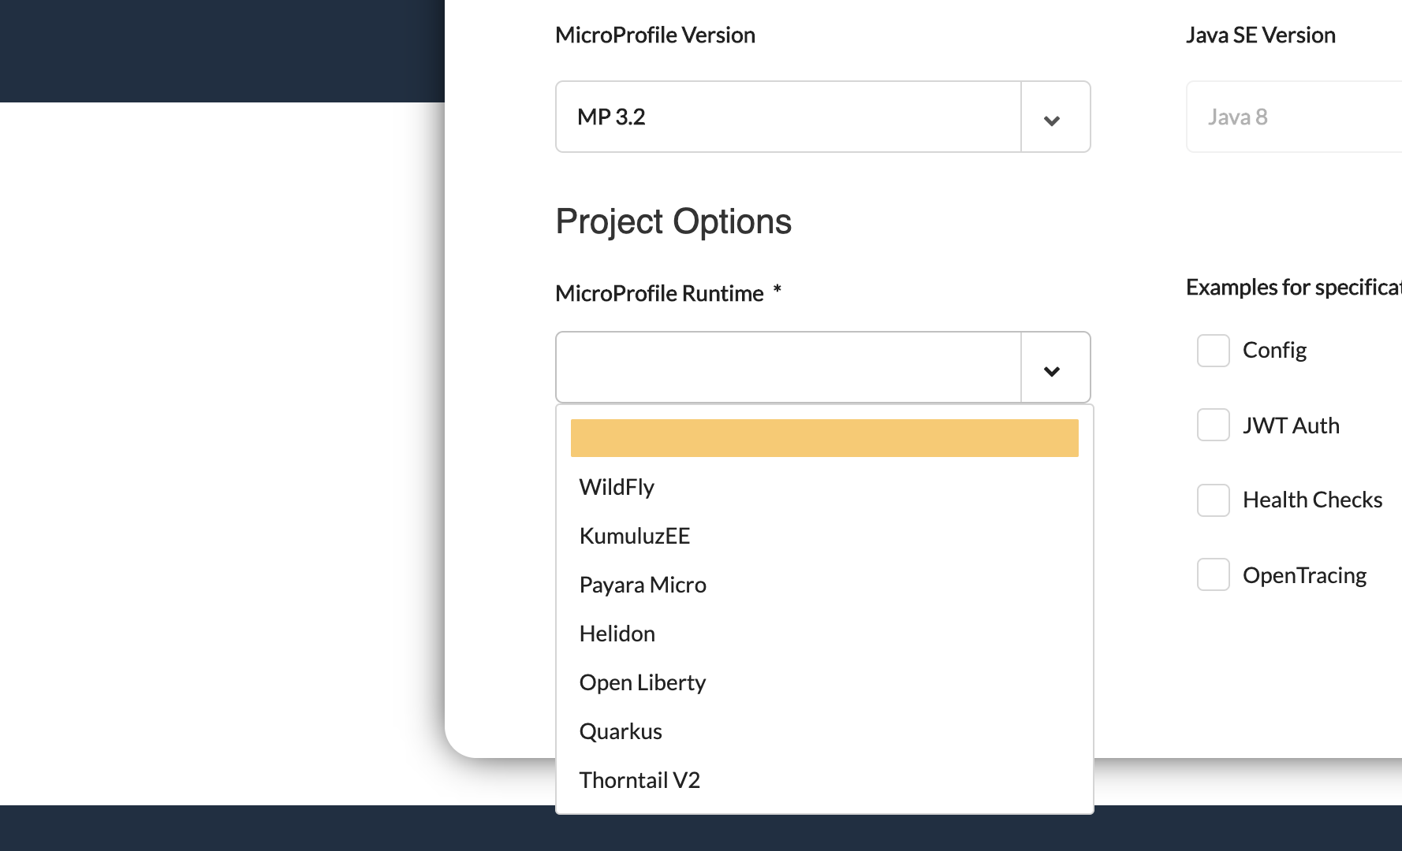This screenshot has width=1402, height=851.
Task: Select the blank highlighted runtime option
Action: [x=824, y=438]
